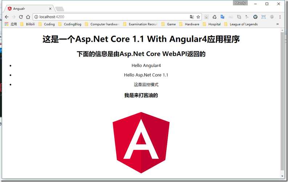Click the scrollbar down arrow
The height and width of the screenshot is (182, 288).
(x=282, y=176)
